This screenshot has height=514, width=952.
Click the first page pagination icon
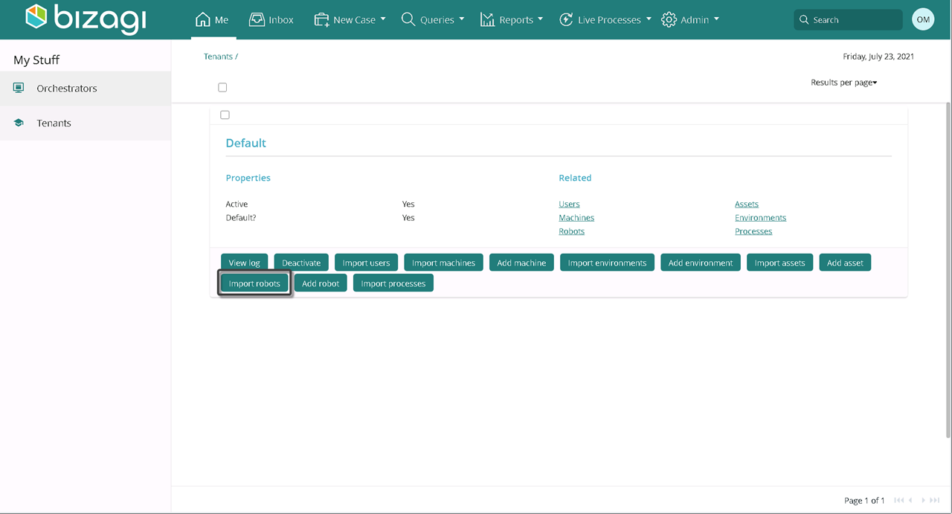click(x=899, y=501)
